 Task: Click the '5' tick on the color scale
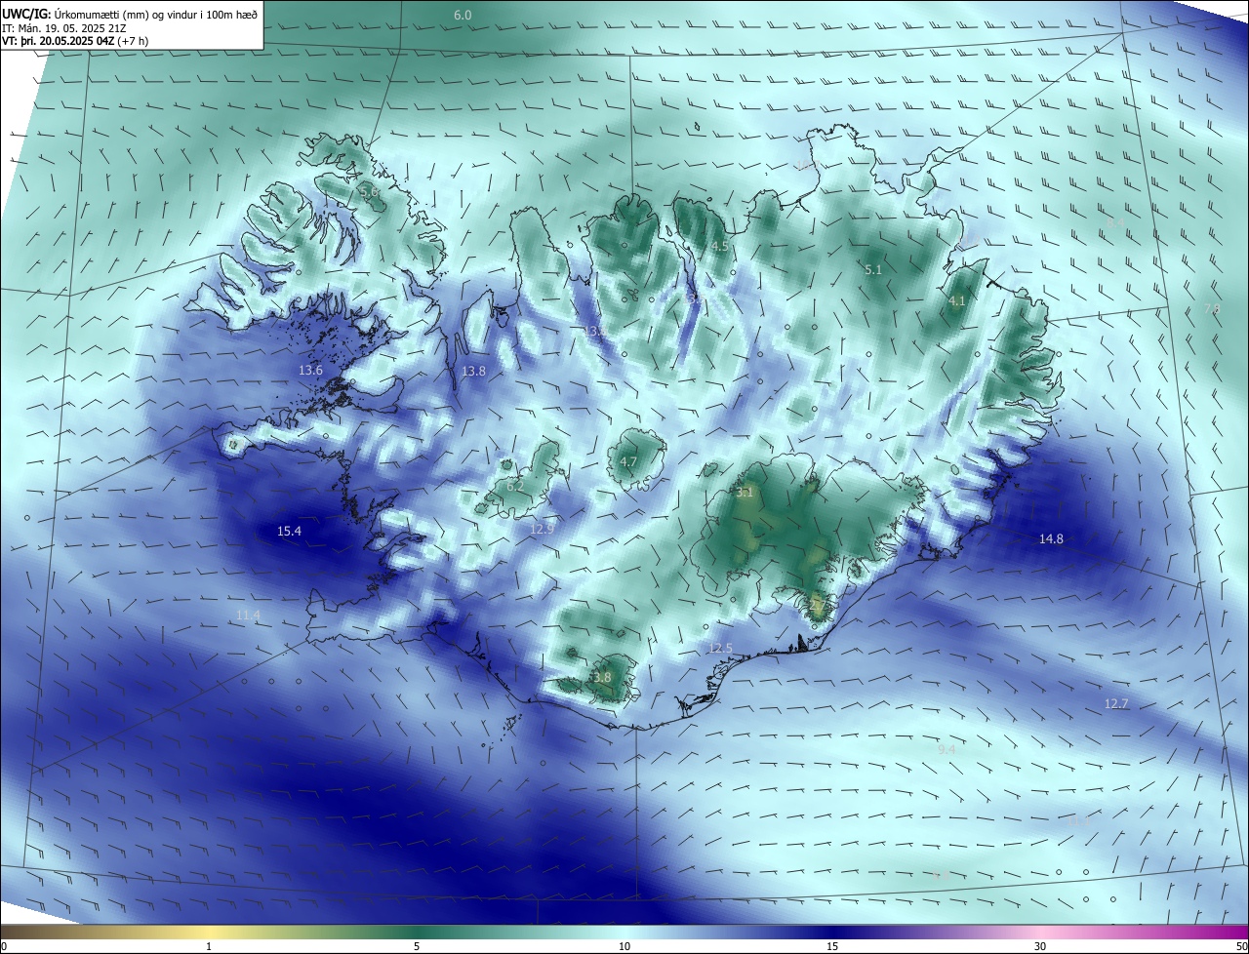tap(417, 946)
